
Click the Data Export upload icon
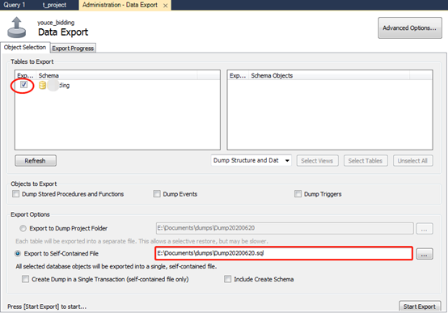tap(16, 27)
